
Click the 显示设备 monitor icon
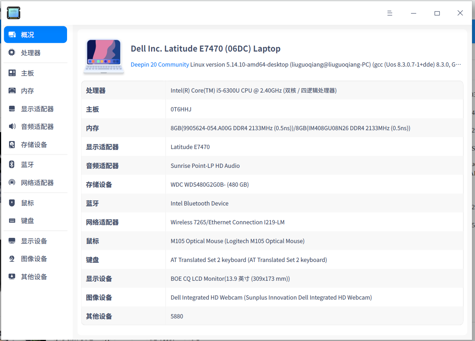pos(12,241)
